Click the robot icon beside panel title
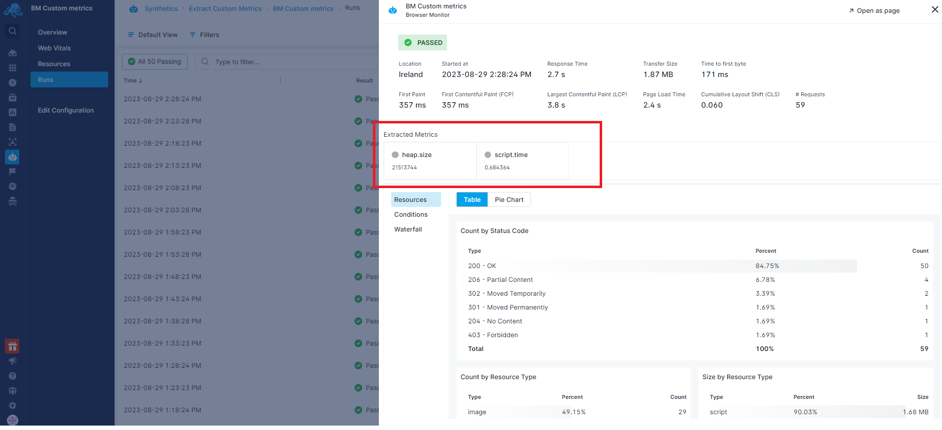This screenshot has height=430, width=942. 393,10
